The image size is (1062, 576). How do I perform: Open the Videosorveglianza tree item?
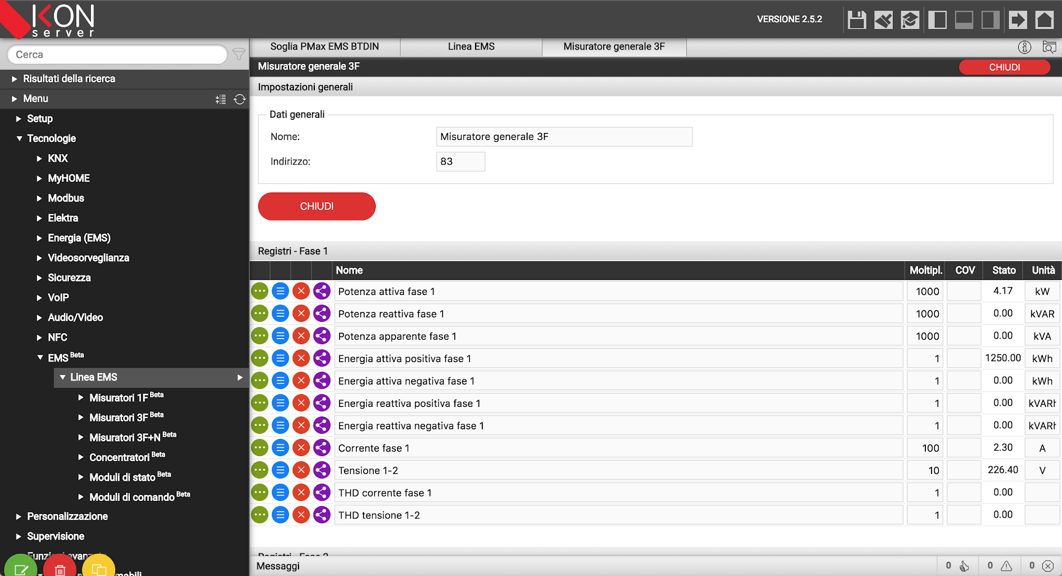(x=88, y=258)
